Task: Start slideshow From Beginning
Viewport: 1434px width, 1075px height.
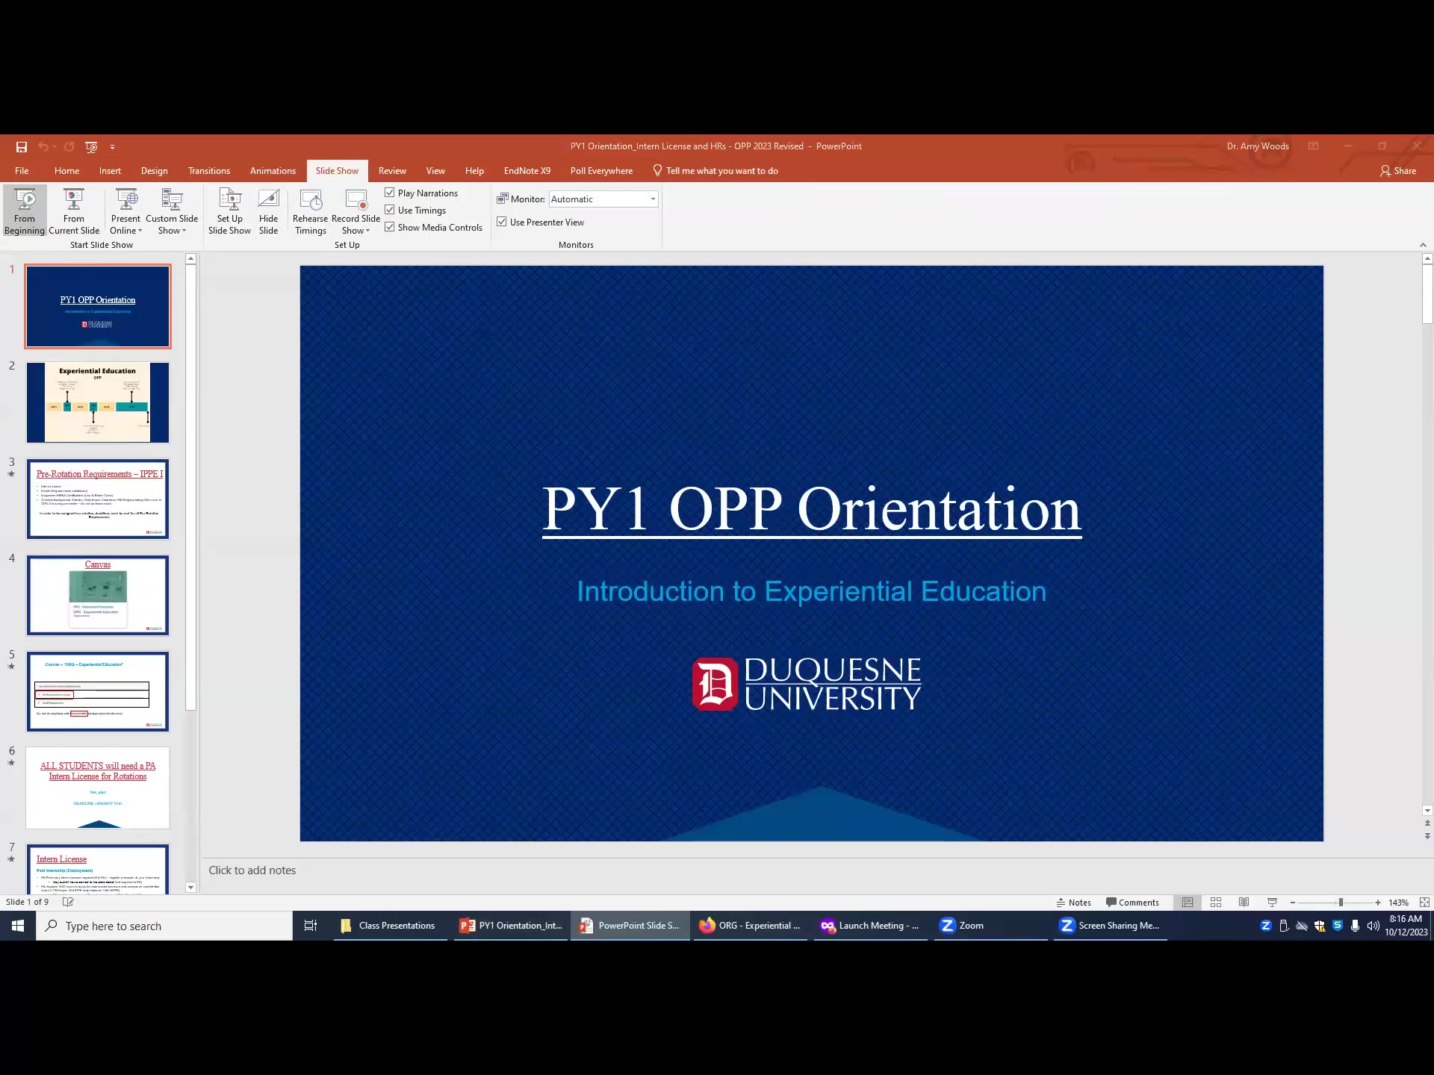Action: pyautogui.click(x=25, y=211)
